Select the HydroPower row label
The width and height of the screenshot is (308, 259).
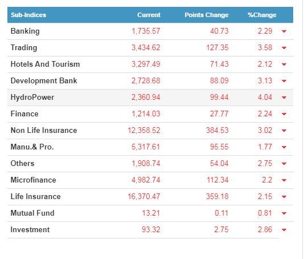tap(32, 97)
